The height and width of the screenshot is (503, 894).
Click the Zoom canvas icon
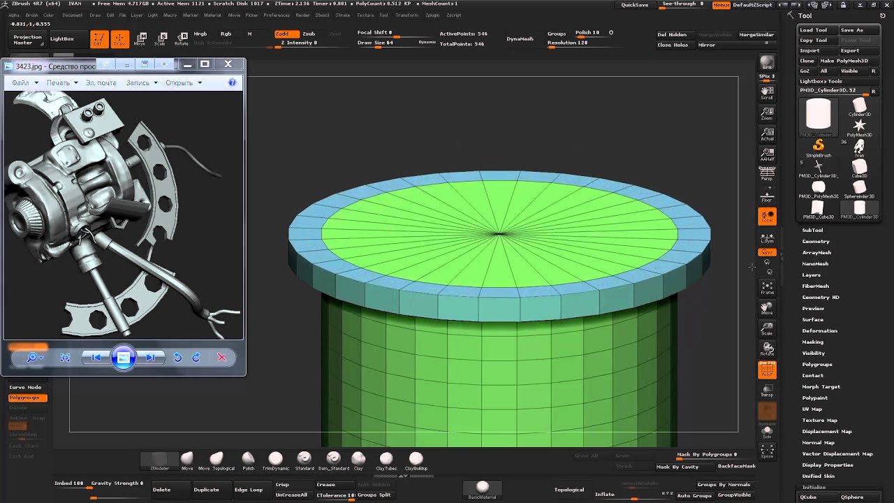pos(767,113)
